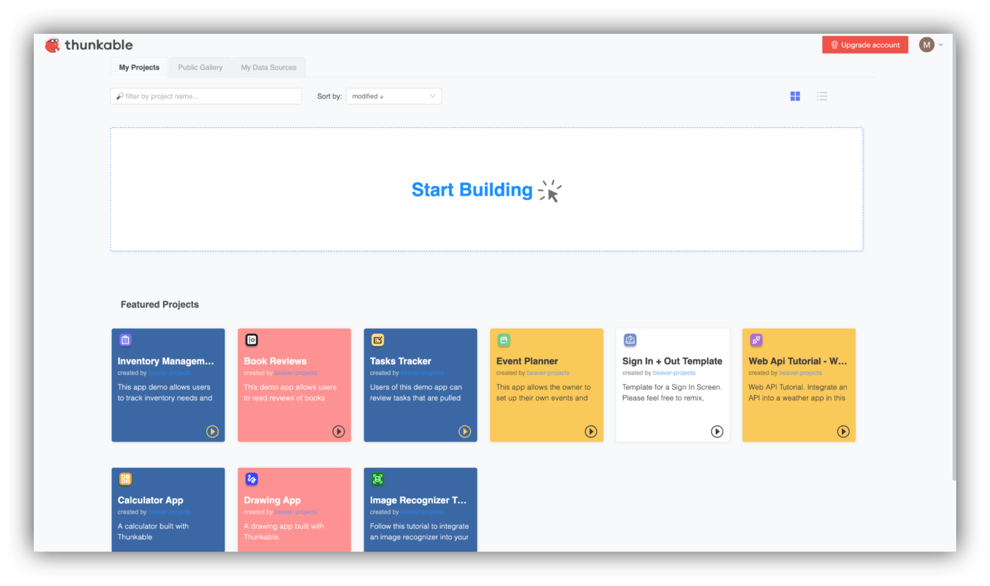Open beaver-projects link under Sign In + Out Template
Screen dimensions: 990x586
point(674,373)
